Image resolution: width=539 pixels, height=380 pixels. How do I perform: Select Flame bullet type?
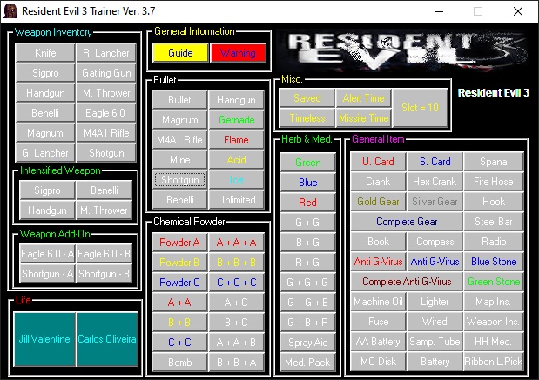click(237, 140)
